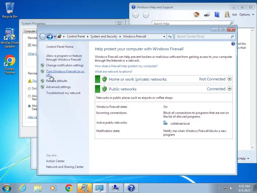Open Troubleshoot my network
This screenshot has height=193, width=257.
(63, 93)
